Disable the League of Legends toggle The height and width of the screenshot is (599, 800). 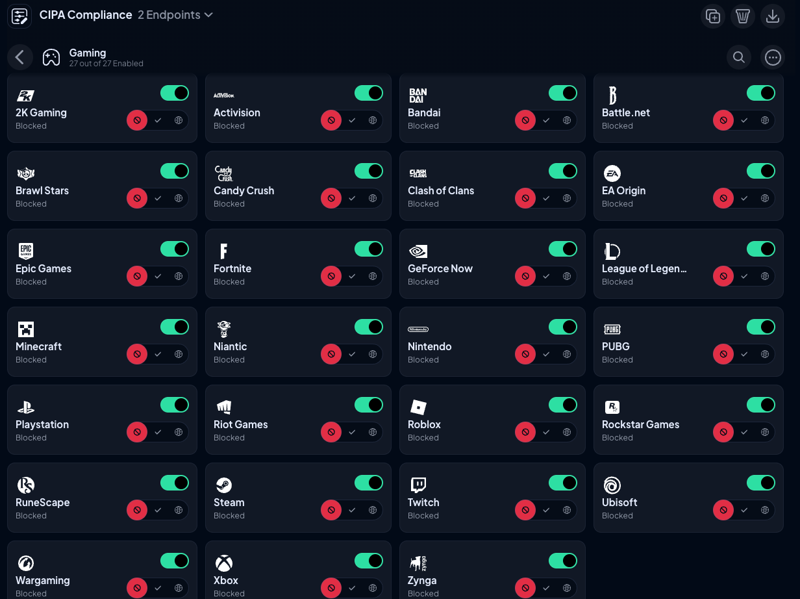761,249
